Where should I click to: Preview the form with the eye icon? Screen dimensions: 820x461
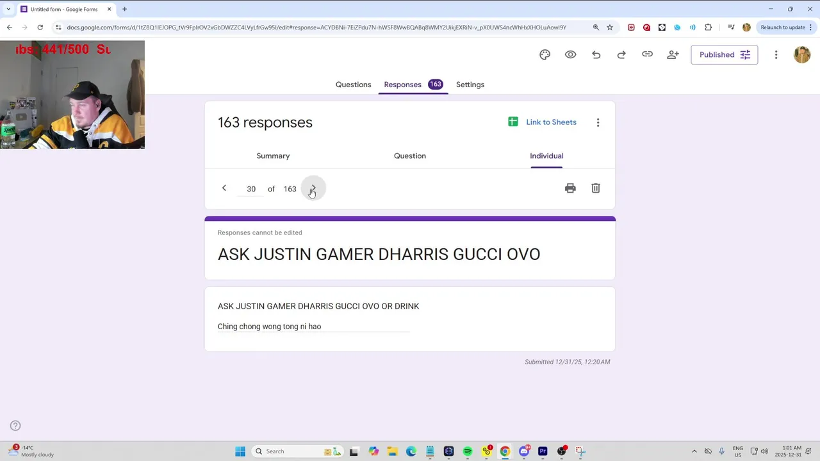pyautogui.click(x=570, y=55)
